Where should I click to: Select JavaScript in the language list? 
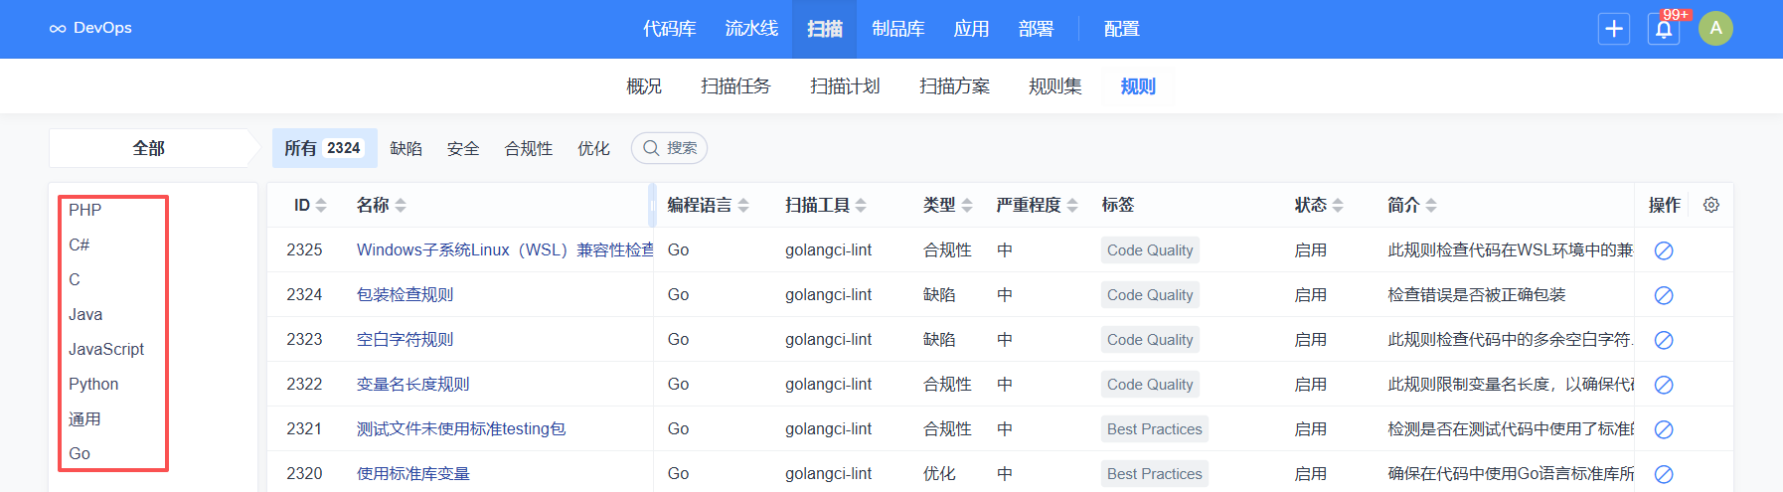pyautogui.click(x=106, y=349)
